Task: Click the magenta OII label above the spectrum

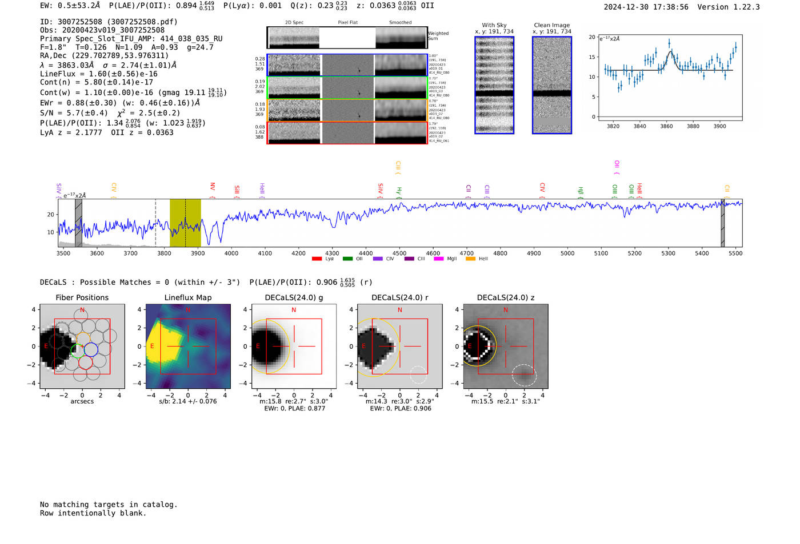Action: click(x=617, y=166)
